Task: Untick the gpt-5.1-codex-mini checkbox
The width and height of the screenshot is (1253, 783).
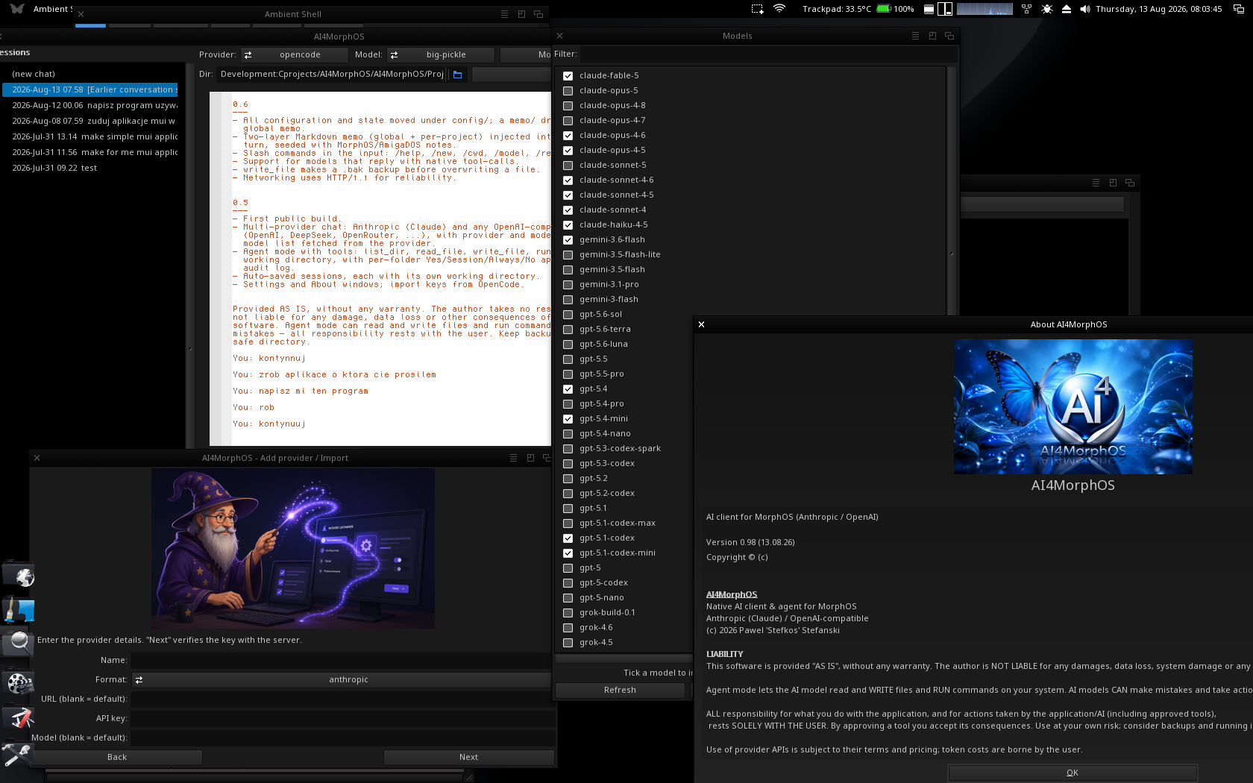Action: point(568,553)
